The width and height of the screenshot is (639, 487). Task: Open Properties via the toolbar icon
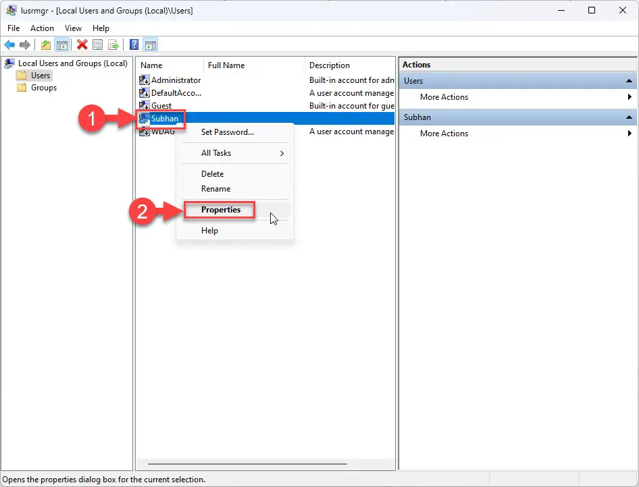(x=97, y=45)
